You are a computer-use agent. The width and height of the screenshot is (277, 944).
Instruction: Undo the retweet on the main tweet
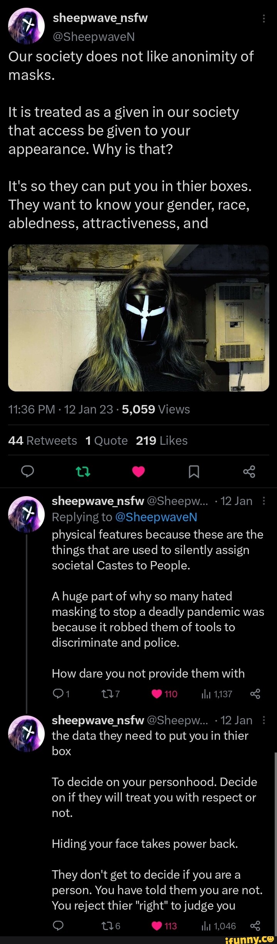83,471
